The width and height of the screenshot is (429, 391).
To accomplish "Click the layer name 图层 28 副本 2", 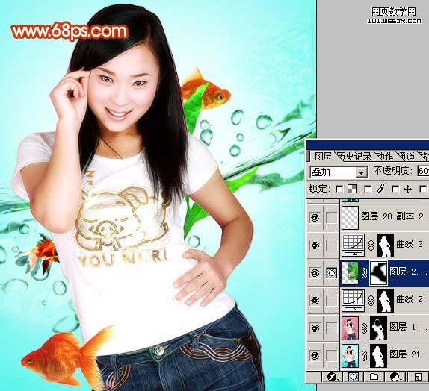I will coord(392,216).
